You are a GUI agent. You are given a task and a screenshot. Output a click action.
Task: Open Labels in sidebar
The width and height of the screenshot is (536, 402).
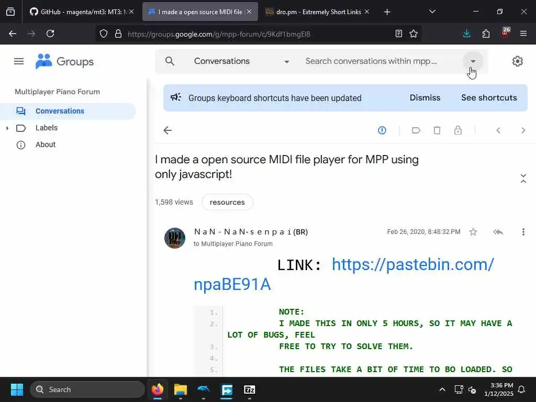click(47, 128)
